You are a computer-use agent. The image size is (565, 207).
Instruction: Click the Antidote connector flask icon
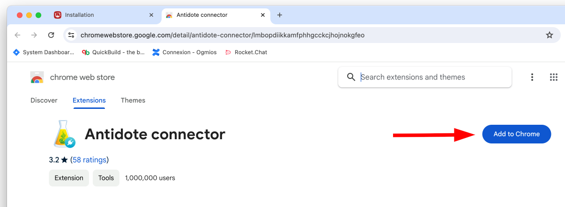point(64,134)
